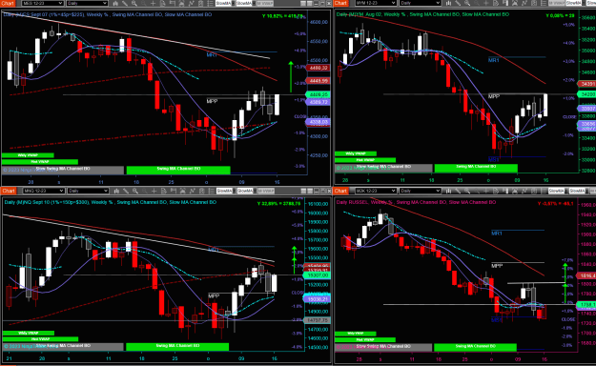Select Chart tab of MES window

click(x=8, y=3)
